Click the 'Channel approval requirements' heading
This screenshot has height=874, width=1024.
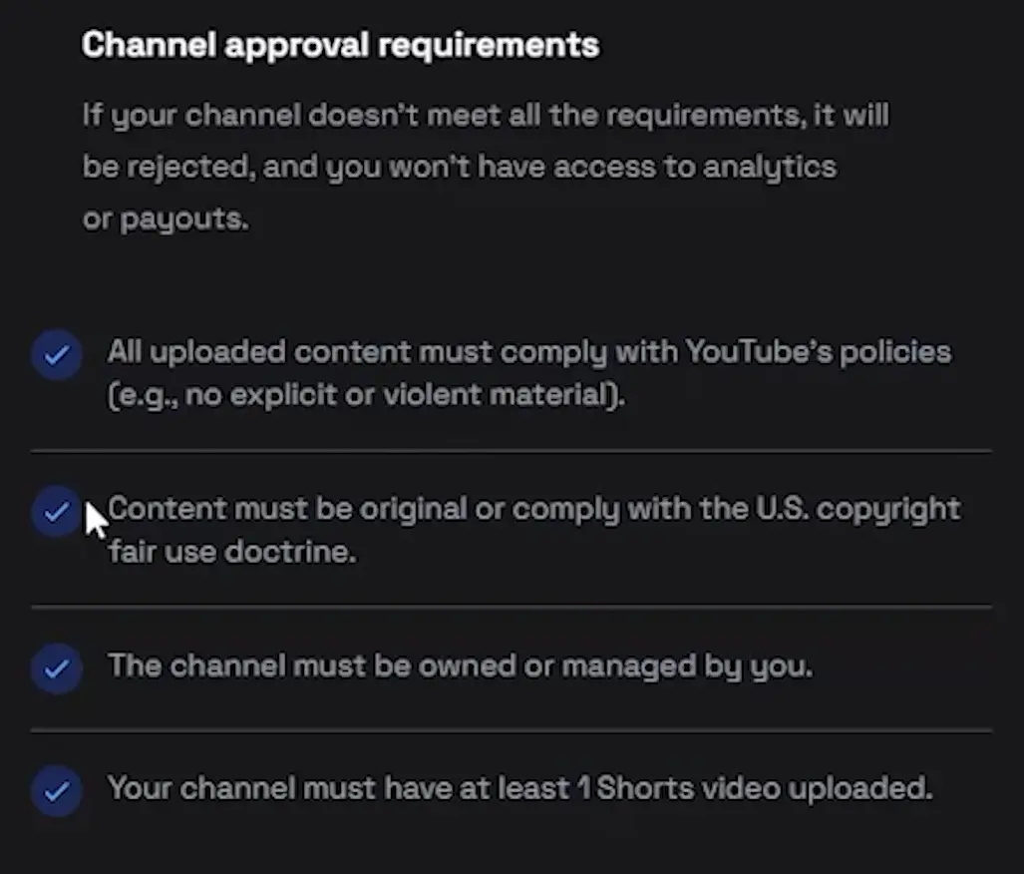(x=340, y=45)
